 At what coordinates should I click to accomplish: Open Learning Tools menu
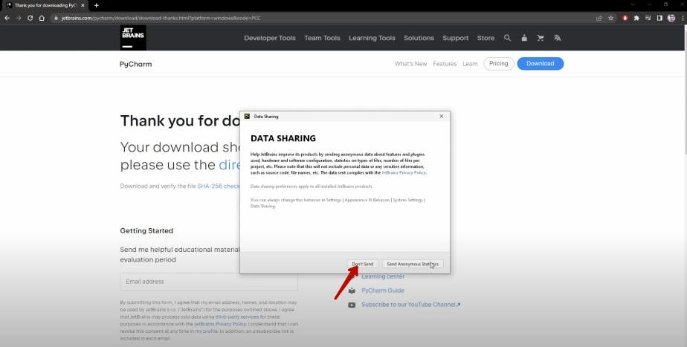pos(372,38)
